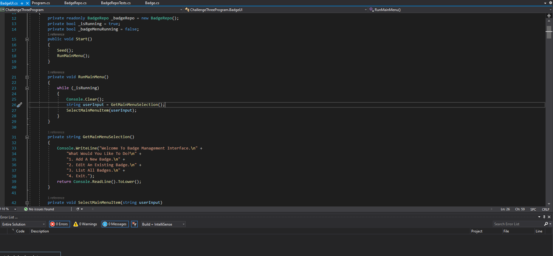Collapse the GetMainMenuSelection() method outline

[x=27, y=137]
